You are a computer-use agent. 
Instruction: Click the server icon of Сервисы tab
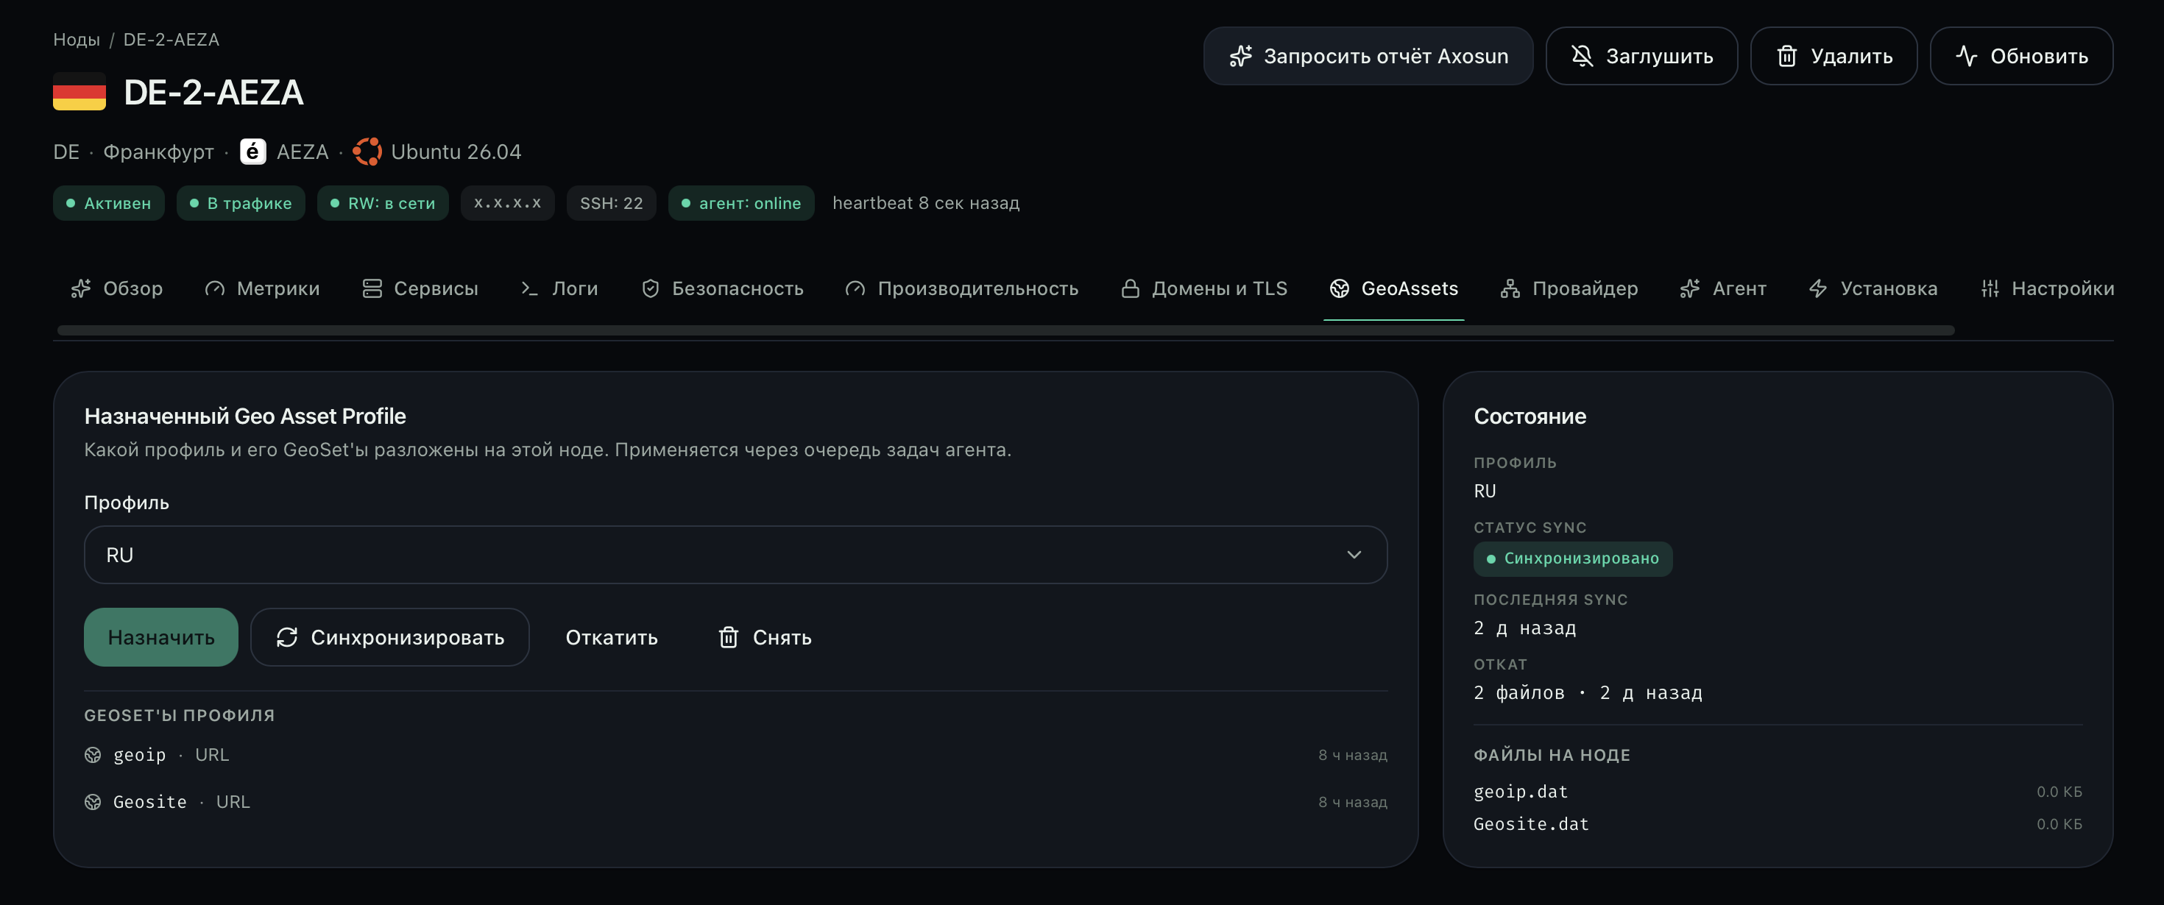[x=371, y=289]
